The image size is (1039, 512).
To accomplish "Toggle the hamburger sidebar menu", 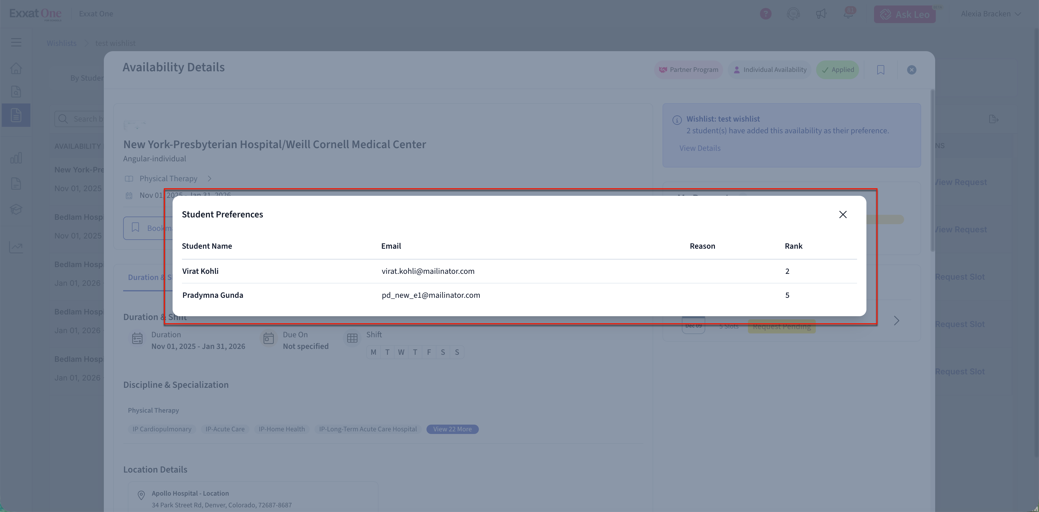I will pos(16,42).
